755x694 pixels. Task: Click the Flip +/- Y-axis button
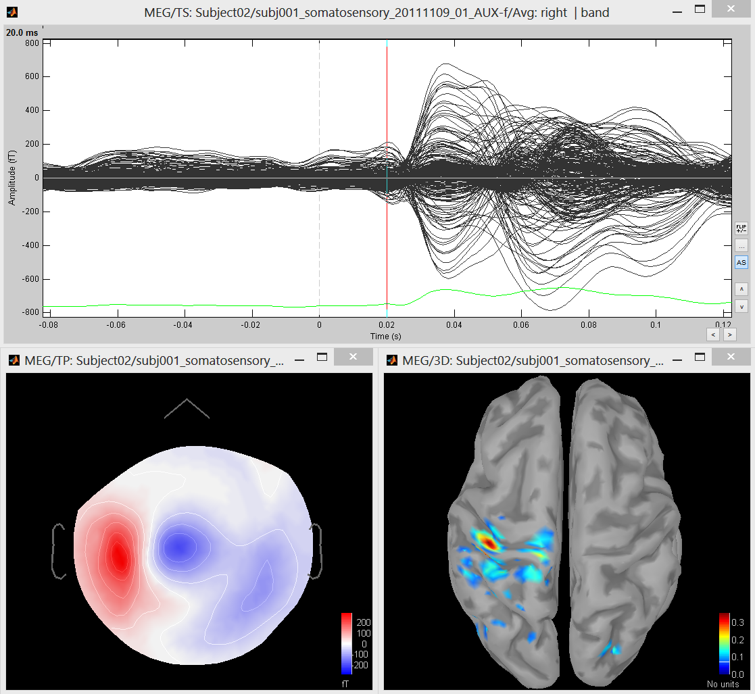pyautogui.click(x=741, y=228)
